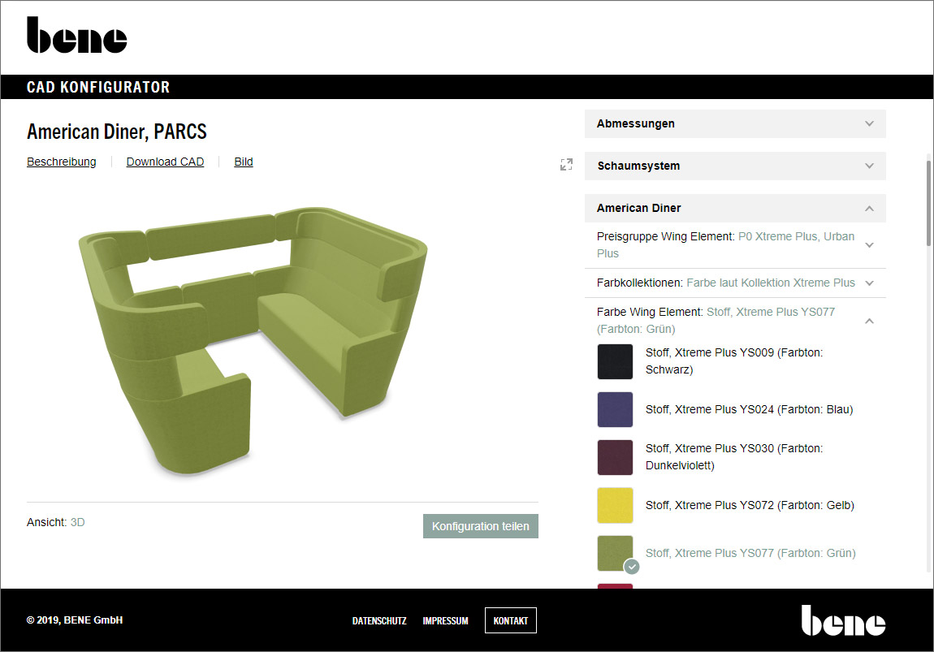The image size is (934, 652).
Task: Collapse the American Diner section
Action: [x=735, y=209]
